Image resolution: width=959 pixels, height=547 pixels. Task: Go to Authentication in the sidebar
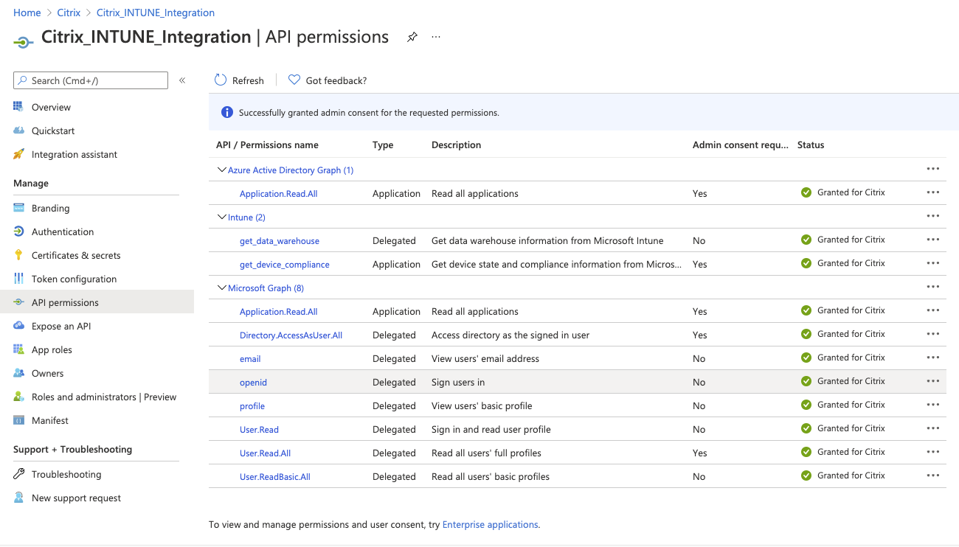pyautogui.click(x=63, y=231)
